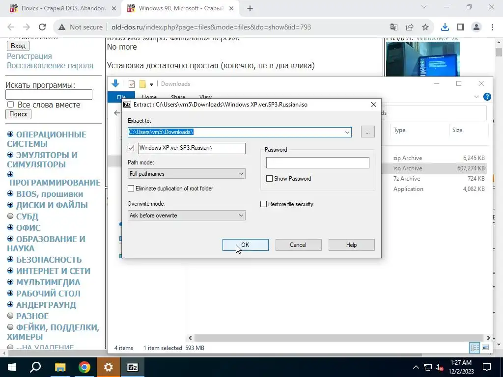503x377 pixels.
Task: Open Chrome three-dot menu
Action: (x=492, y=27)
